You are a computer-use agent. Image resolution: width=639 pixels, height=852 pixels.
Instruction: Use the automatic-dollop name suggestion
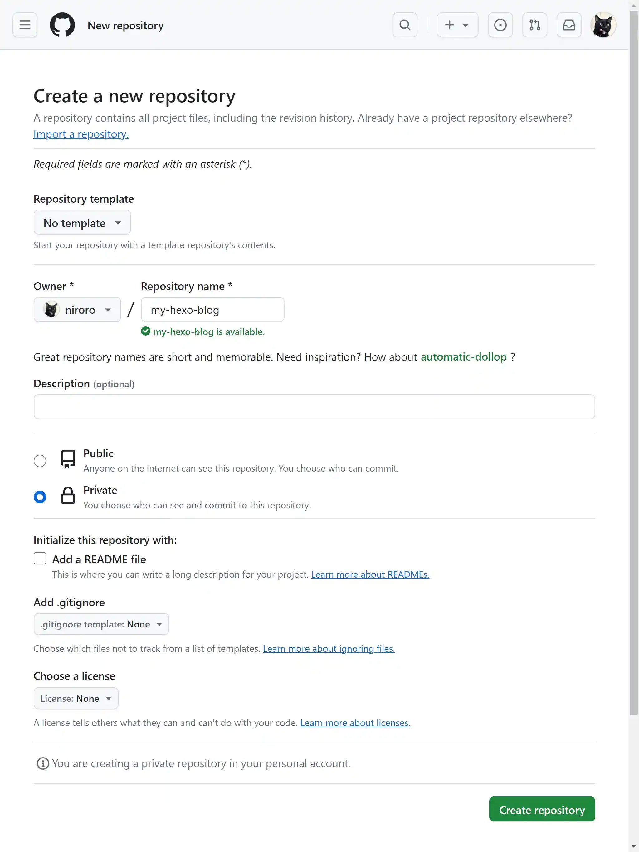click(x=464, y=357)
